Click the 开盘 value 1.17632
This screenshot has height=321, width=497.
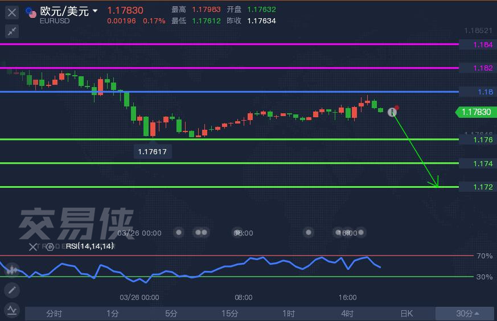point(261,10)
